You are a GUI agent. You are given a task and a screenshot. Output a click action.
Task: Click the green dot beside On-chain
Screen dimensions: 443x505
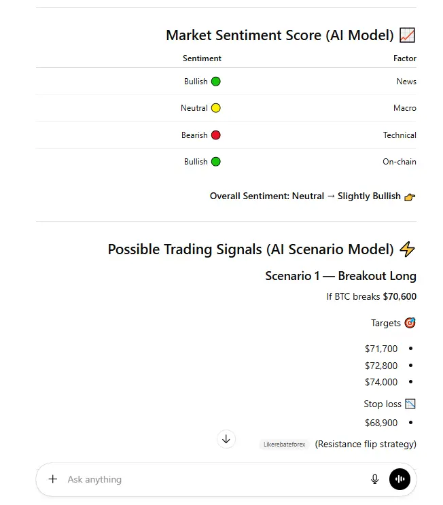point(216,162)
